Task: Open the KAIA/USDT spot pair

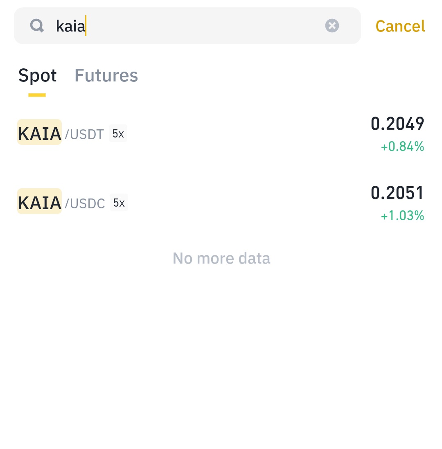Action: pyautogui.click(x=221, y=134)
